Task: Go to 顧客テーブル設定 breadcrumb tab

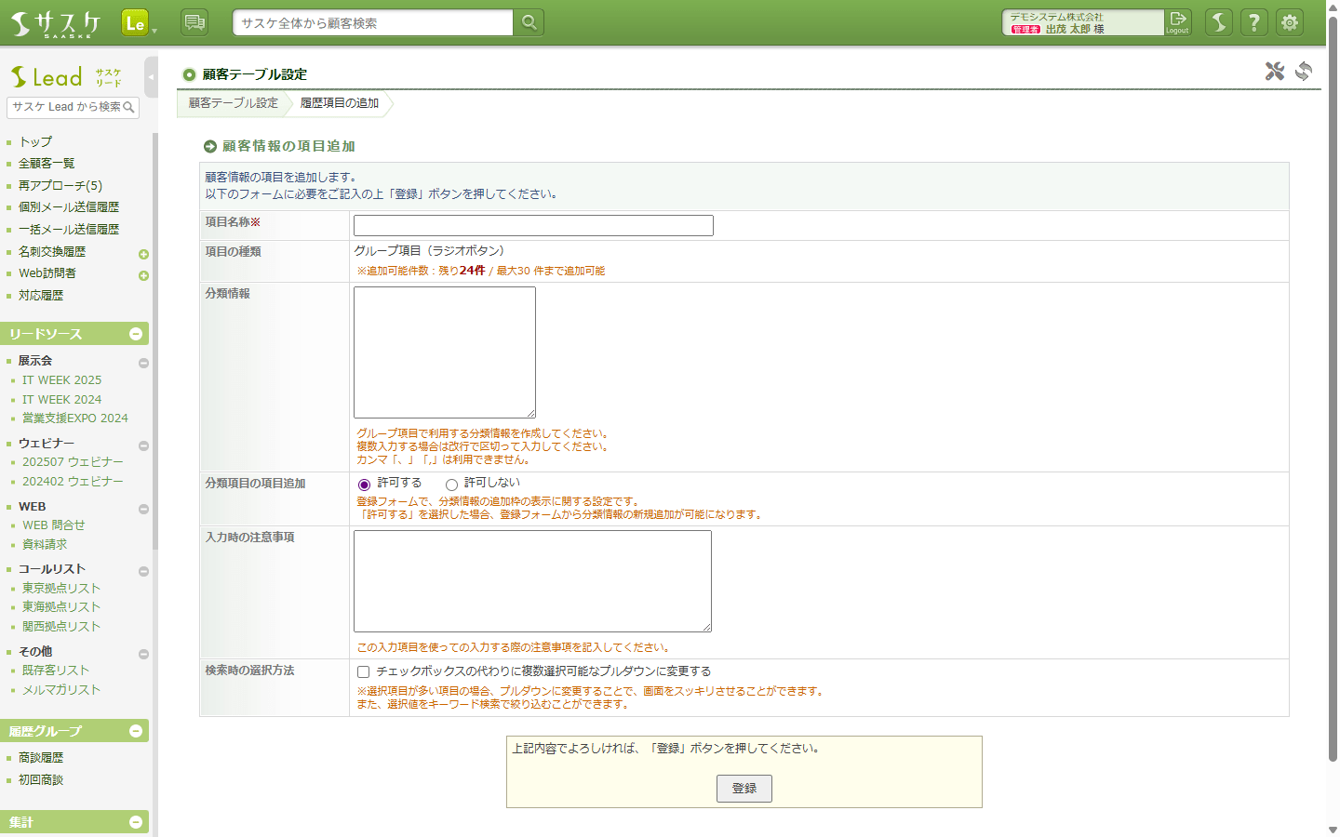Action: point(233,103)
